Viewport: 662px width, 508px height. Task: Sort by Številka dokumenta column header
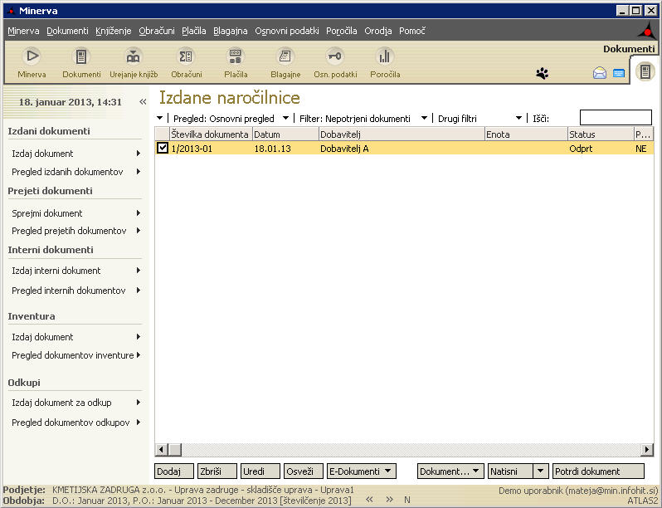click(x=210, y=134)
